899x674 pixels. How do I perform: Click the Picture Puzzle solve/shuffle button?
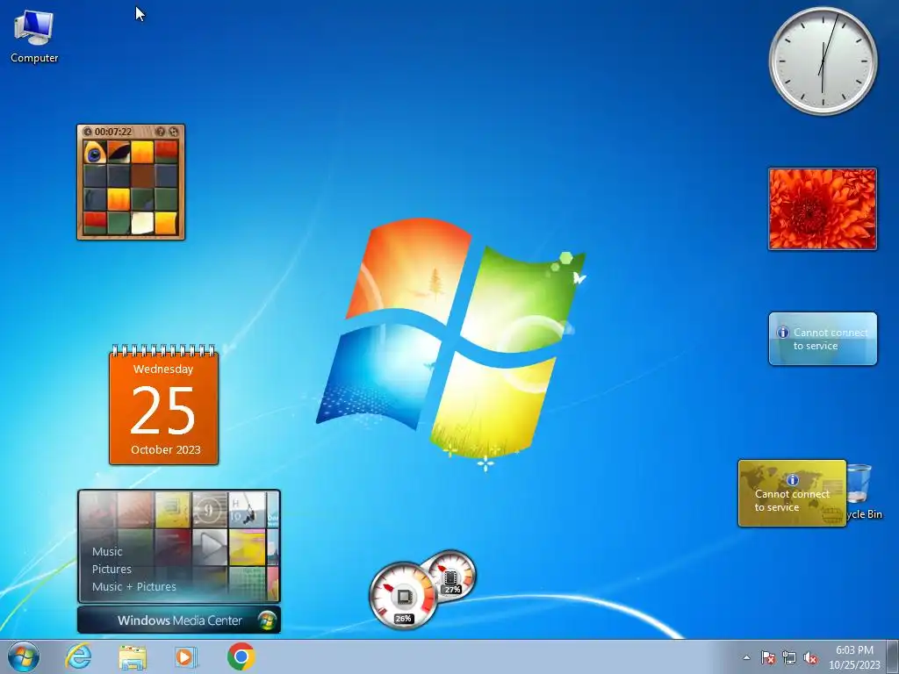pos(174,132)
